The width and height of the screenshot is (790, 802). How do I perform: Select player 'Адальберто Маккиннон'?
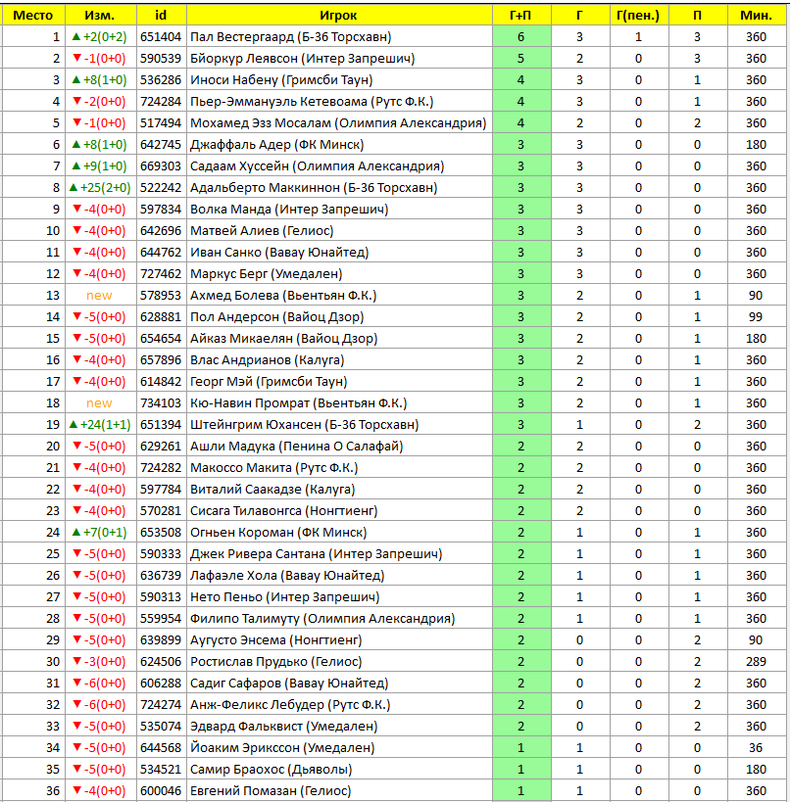[x=265, y=187]
